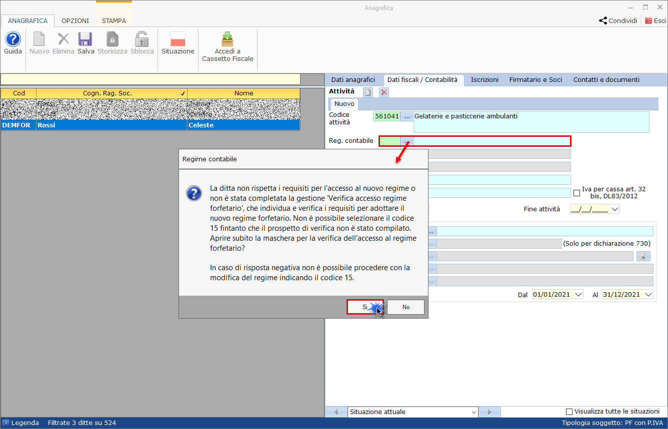Open the OPZIONI ribbon tab
This screenshot has width=668, height=429.
tap(75, 21)
